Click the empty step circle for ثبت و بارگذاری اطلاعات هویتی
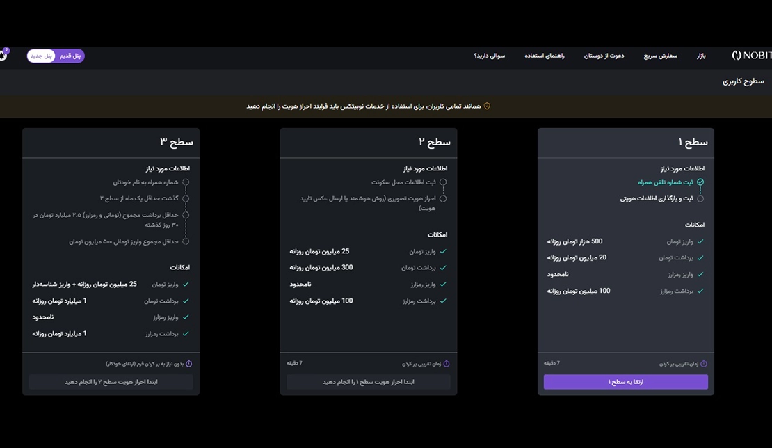The image size is (772, 448). click(x=700, y=198)
